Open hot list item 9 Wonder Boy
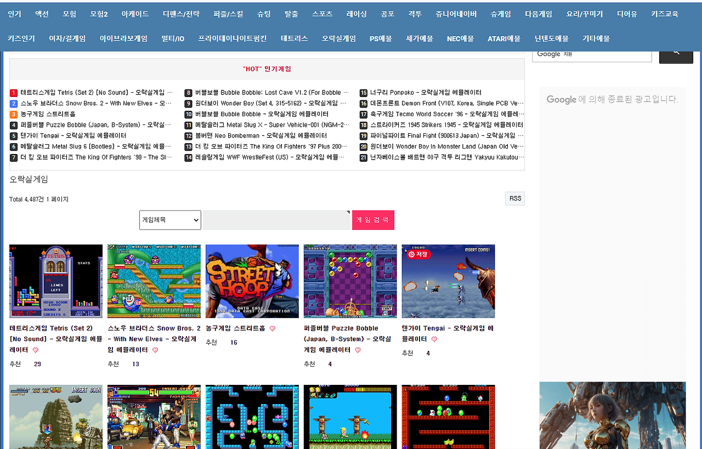 pyautogui.click(x=271, y=103)
